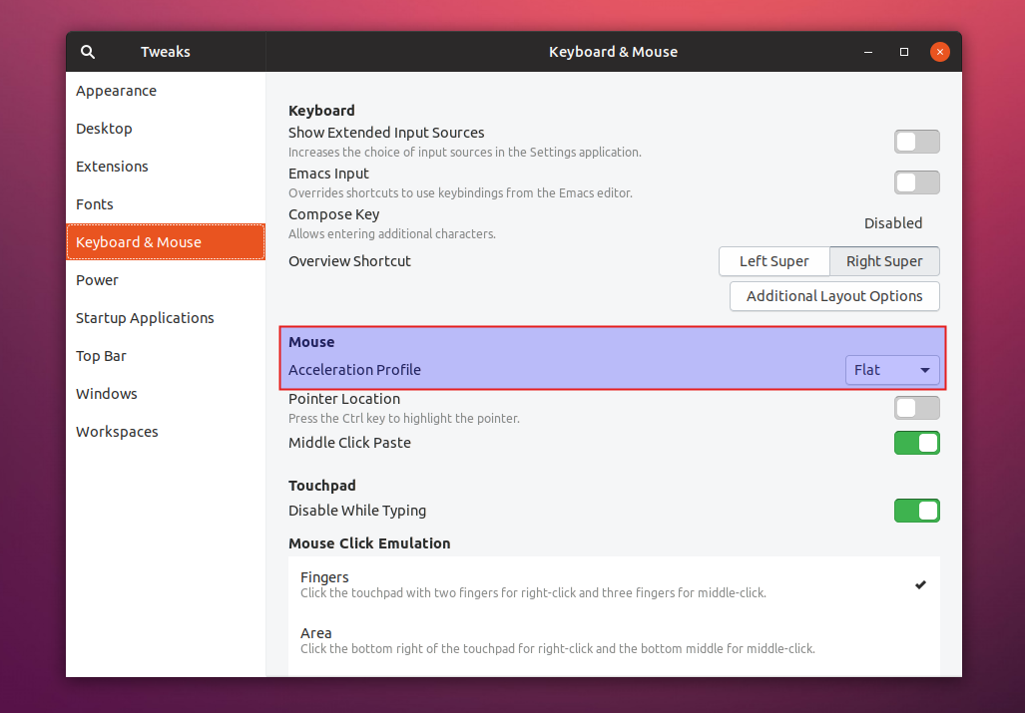Open the Extensions section
The image size is (1025, 713).
112,167
